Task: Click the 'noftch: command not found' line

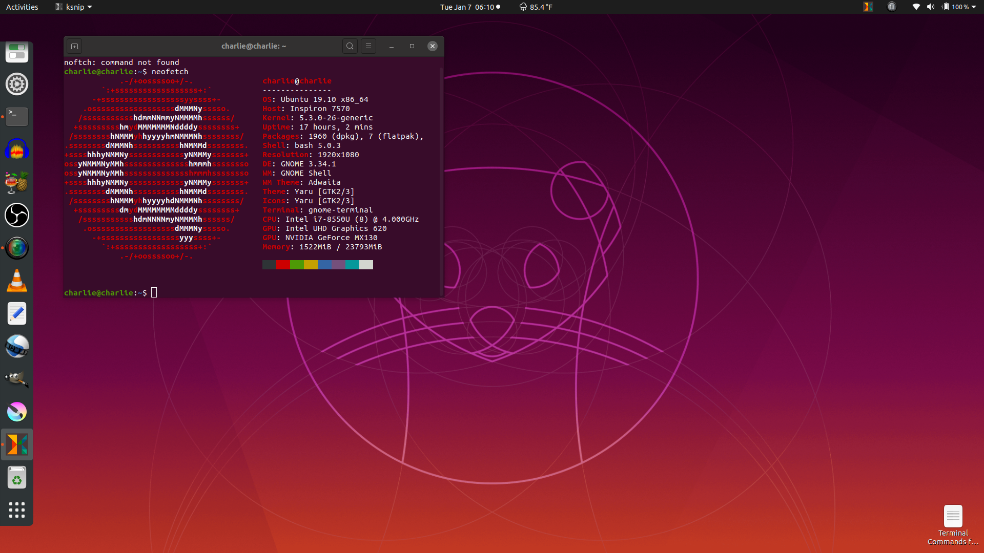Action: [121, 62]
